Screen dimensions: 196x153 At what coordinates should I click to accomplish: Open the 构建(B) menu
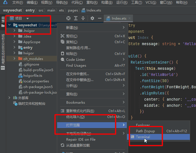click(107, 3)
